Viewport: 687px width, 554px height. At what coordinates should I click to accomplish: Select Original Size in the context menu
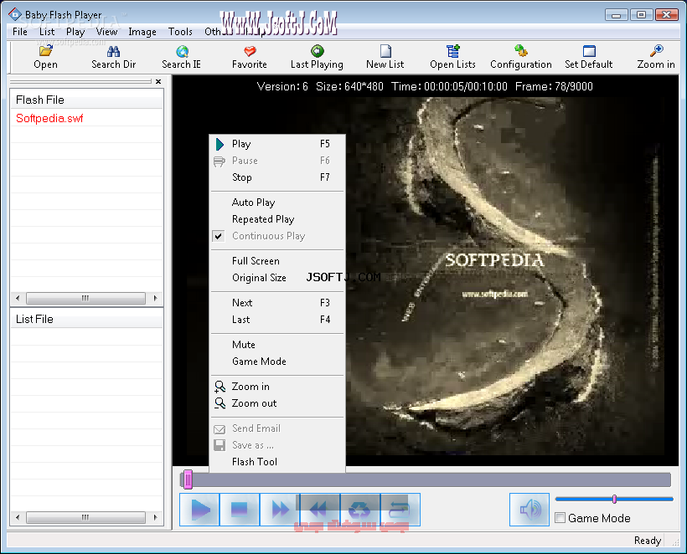[277, 278]
